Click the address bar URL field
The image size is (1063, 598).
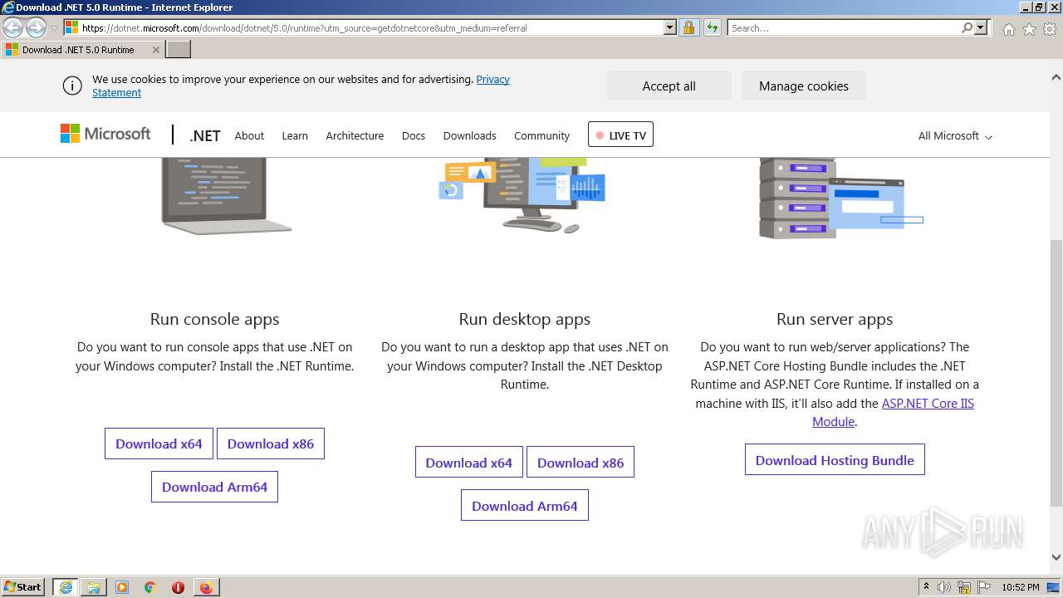363,27
